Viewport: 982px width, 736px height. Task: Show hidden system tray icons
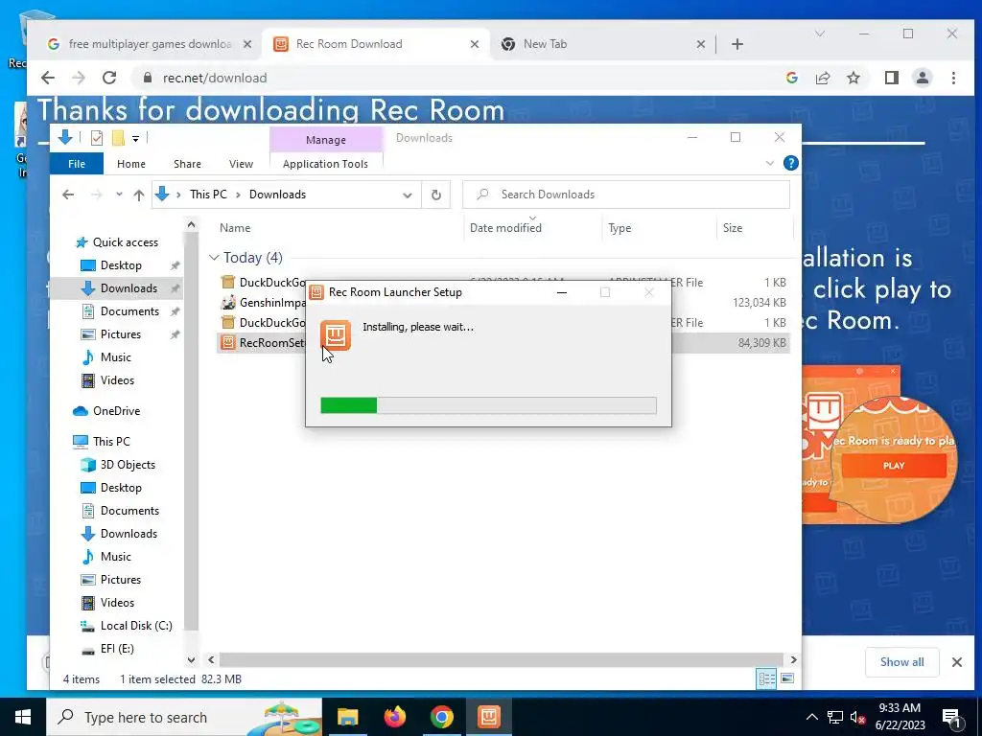pyautogui.click(x=811, y=717)
